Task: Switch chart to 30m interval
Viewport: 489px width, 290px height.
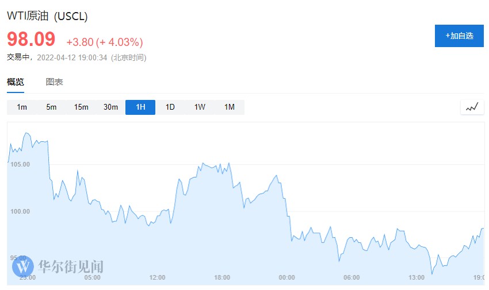Action: coord(110,107)
